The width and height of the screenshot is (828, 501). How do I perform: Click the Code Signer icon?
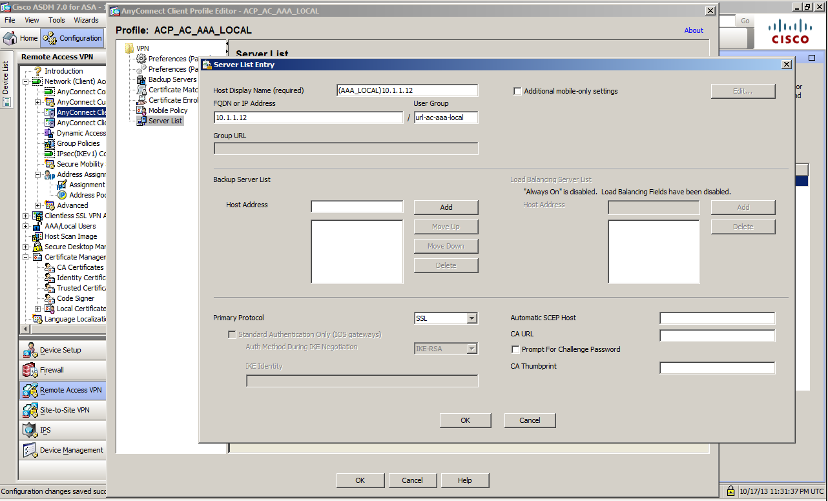(x=50, y=298)
